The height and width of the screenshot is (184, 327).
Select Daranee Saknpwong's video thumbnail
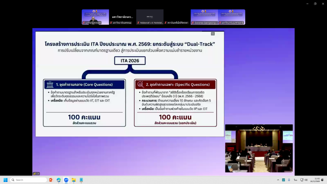(204, 17)
